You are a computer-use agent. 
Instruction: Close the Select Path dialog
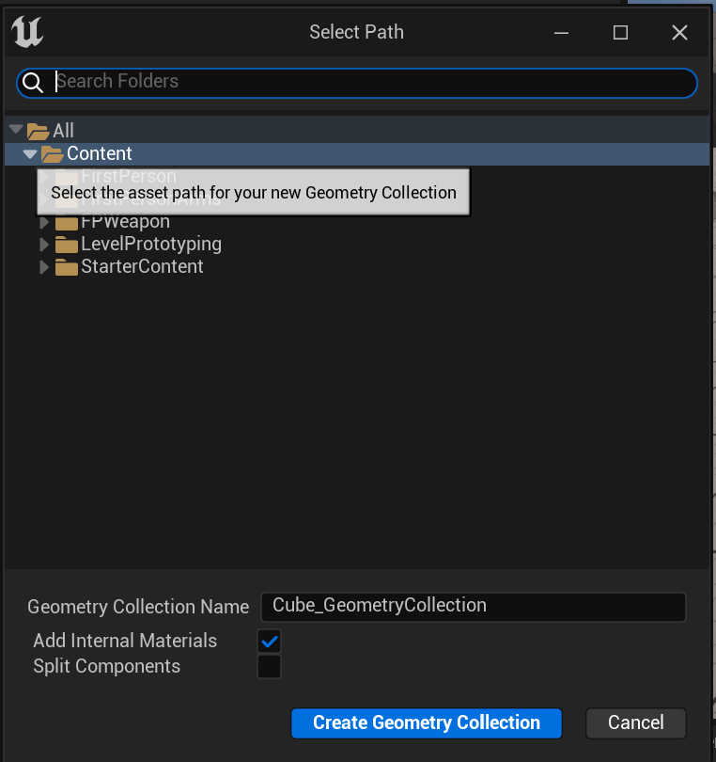coord(679,33)
